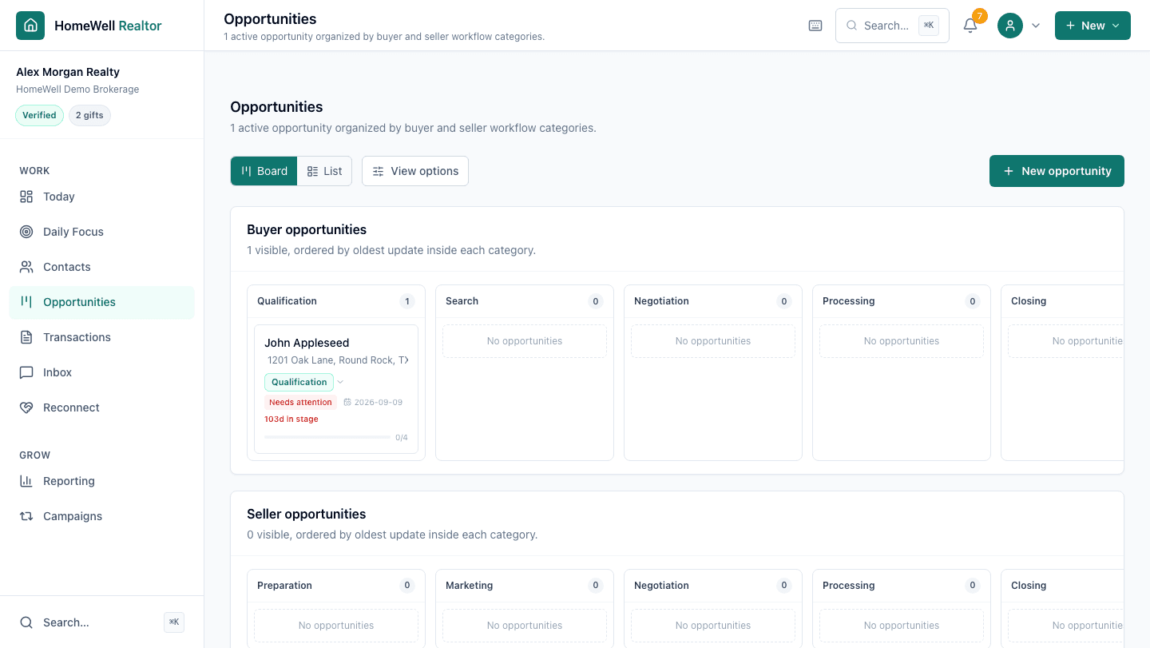Click the Needs attention tag

pyautogui.click(x=300, y=403)
